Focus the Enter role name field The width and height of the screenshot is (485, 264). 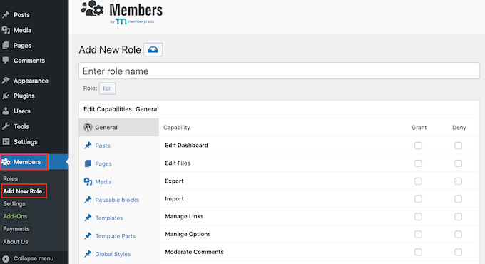(279, 71)
